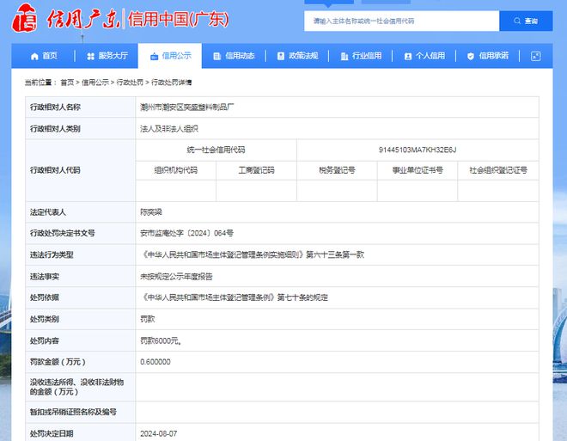Image resolution: width=567 pixels, height=441 pixels.
Task: Click the 个人信用 person icon
Action: tap(408, 56)
